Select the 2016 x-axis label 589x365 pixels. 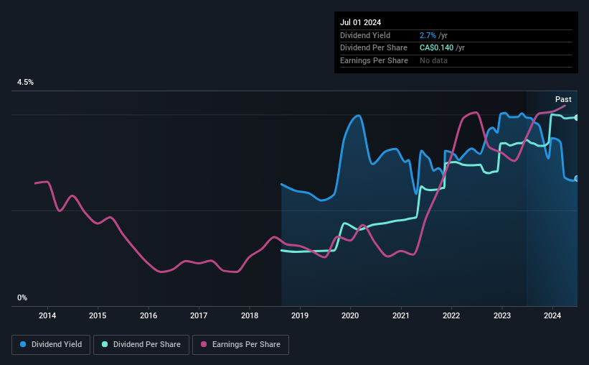click(x=149, y=315)
